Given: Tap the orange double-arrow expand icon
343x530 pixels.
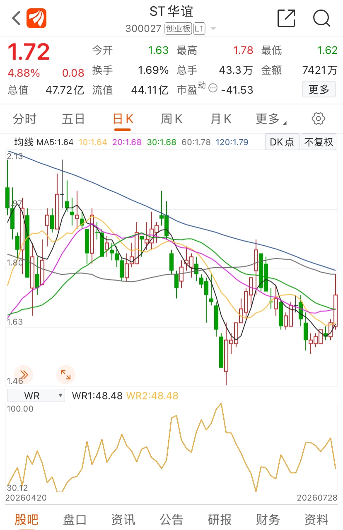Looking at the screenshot, I should tap(24, 375).
